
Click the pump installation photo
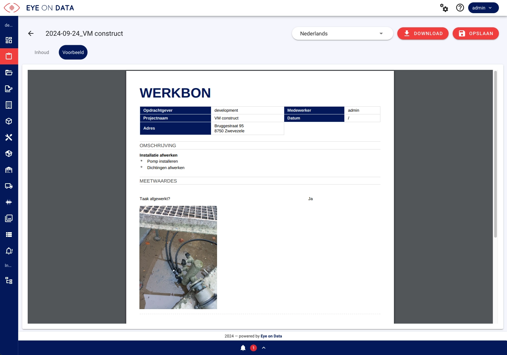tap(178, 257)
